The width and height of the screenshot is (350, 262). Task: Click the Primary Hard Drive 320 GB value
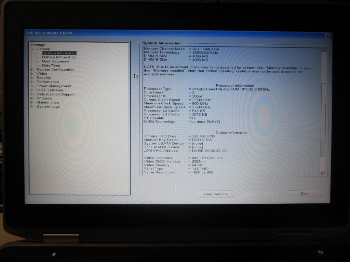coord(203,136)
